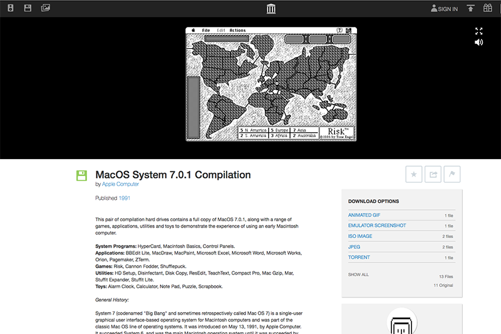Screen dimensions: 501x334
Task: Flag this item with the flag button
Action: coord(452,175)
